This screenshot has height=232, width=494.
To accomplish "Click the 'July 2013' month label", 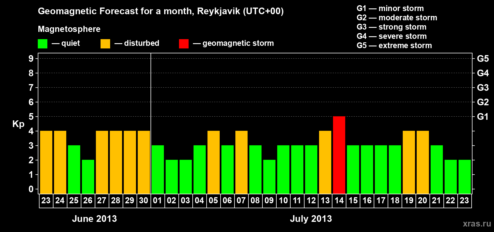I will click(311, 219).
